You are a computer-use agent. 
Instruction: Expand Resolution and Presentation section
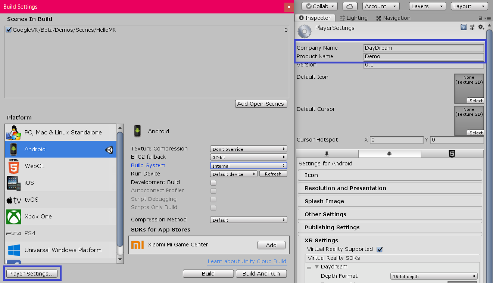390,188
